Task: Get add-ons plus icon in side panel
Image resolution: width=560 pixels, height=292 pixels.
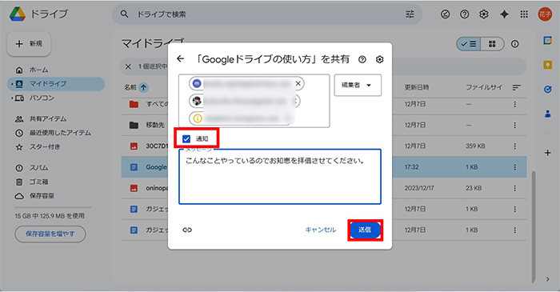Action: (x=547, y=153)
